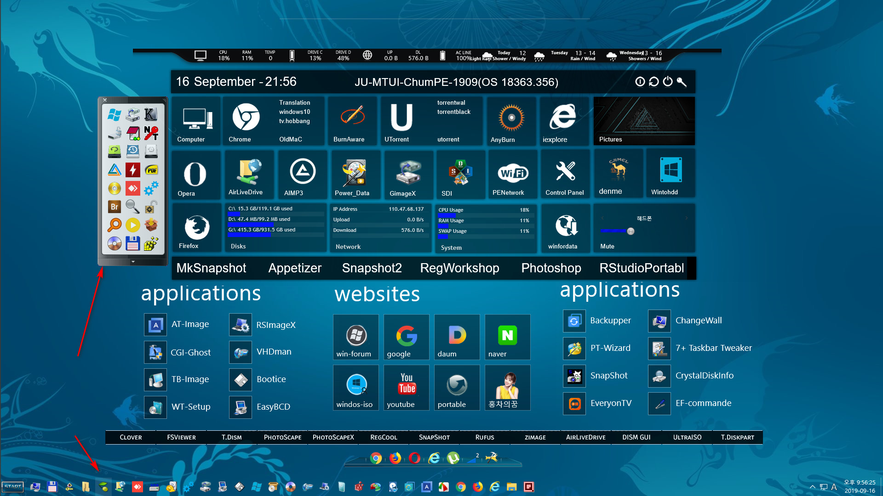Open the youtube website tile

click(x=406, y=388)
